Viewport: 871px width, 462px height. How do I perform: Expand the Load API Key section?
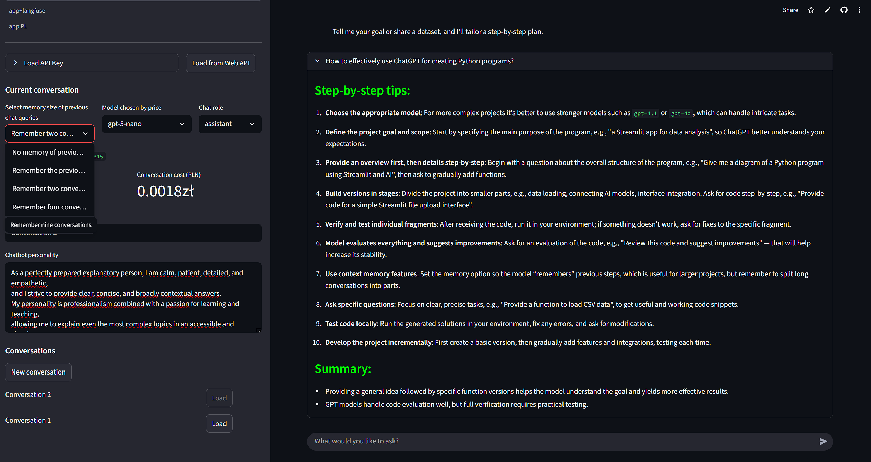click(x=92, y=63)
